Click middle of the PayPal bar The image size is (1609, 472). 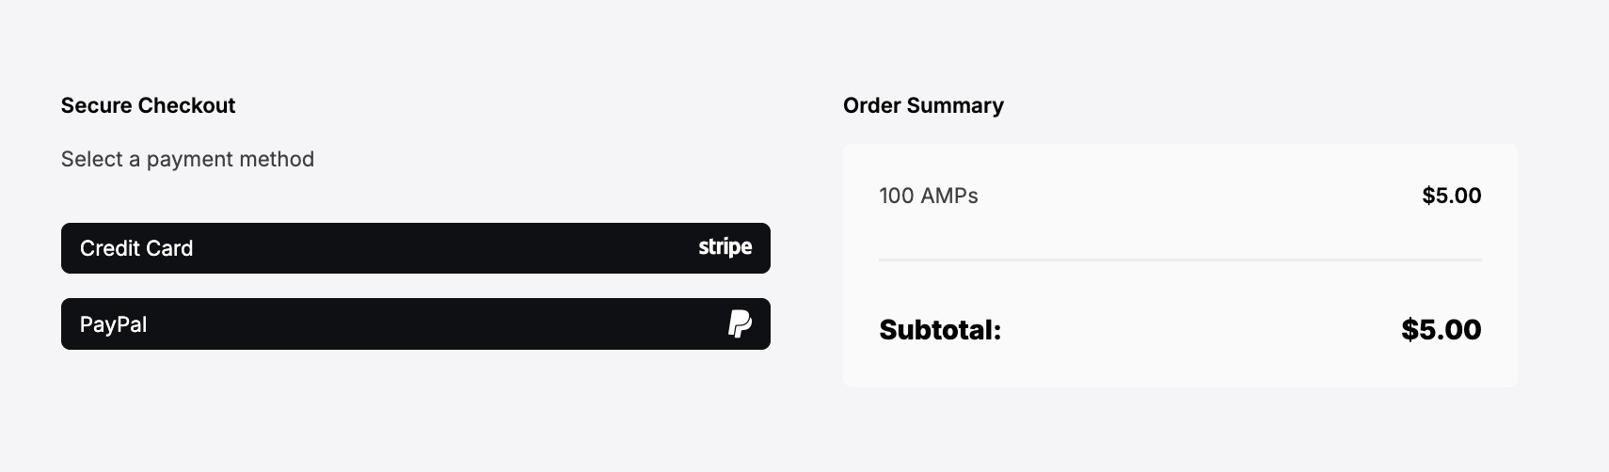pyautogui.click(x=416, y=323)
